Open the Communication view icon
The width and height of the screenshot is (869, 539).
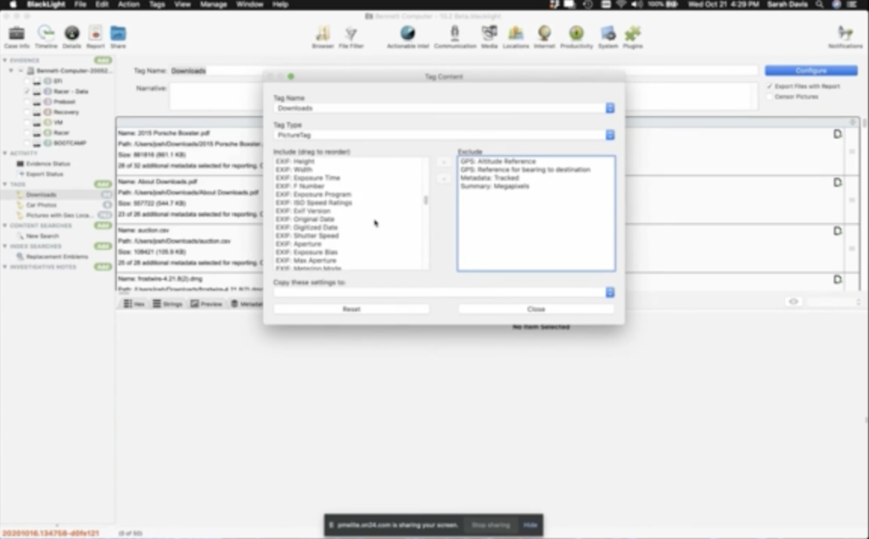(x=455, y=34)
